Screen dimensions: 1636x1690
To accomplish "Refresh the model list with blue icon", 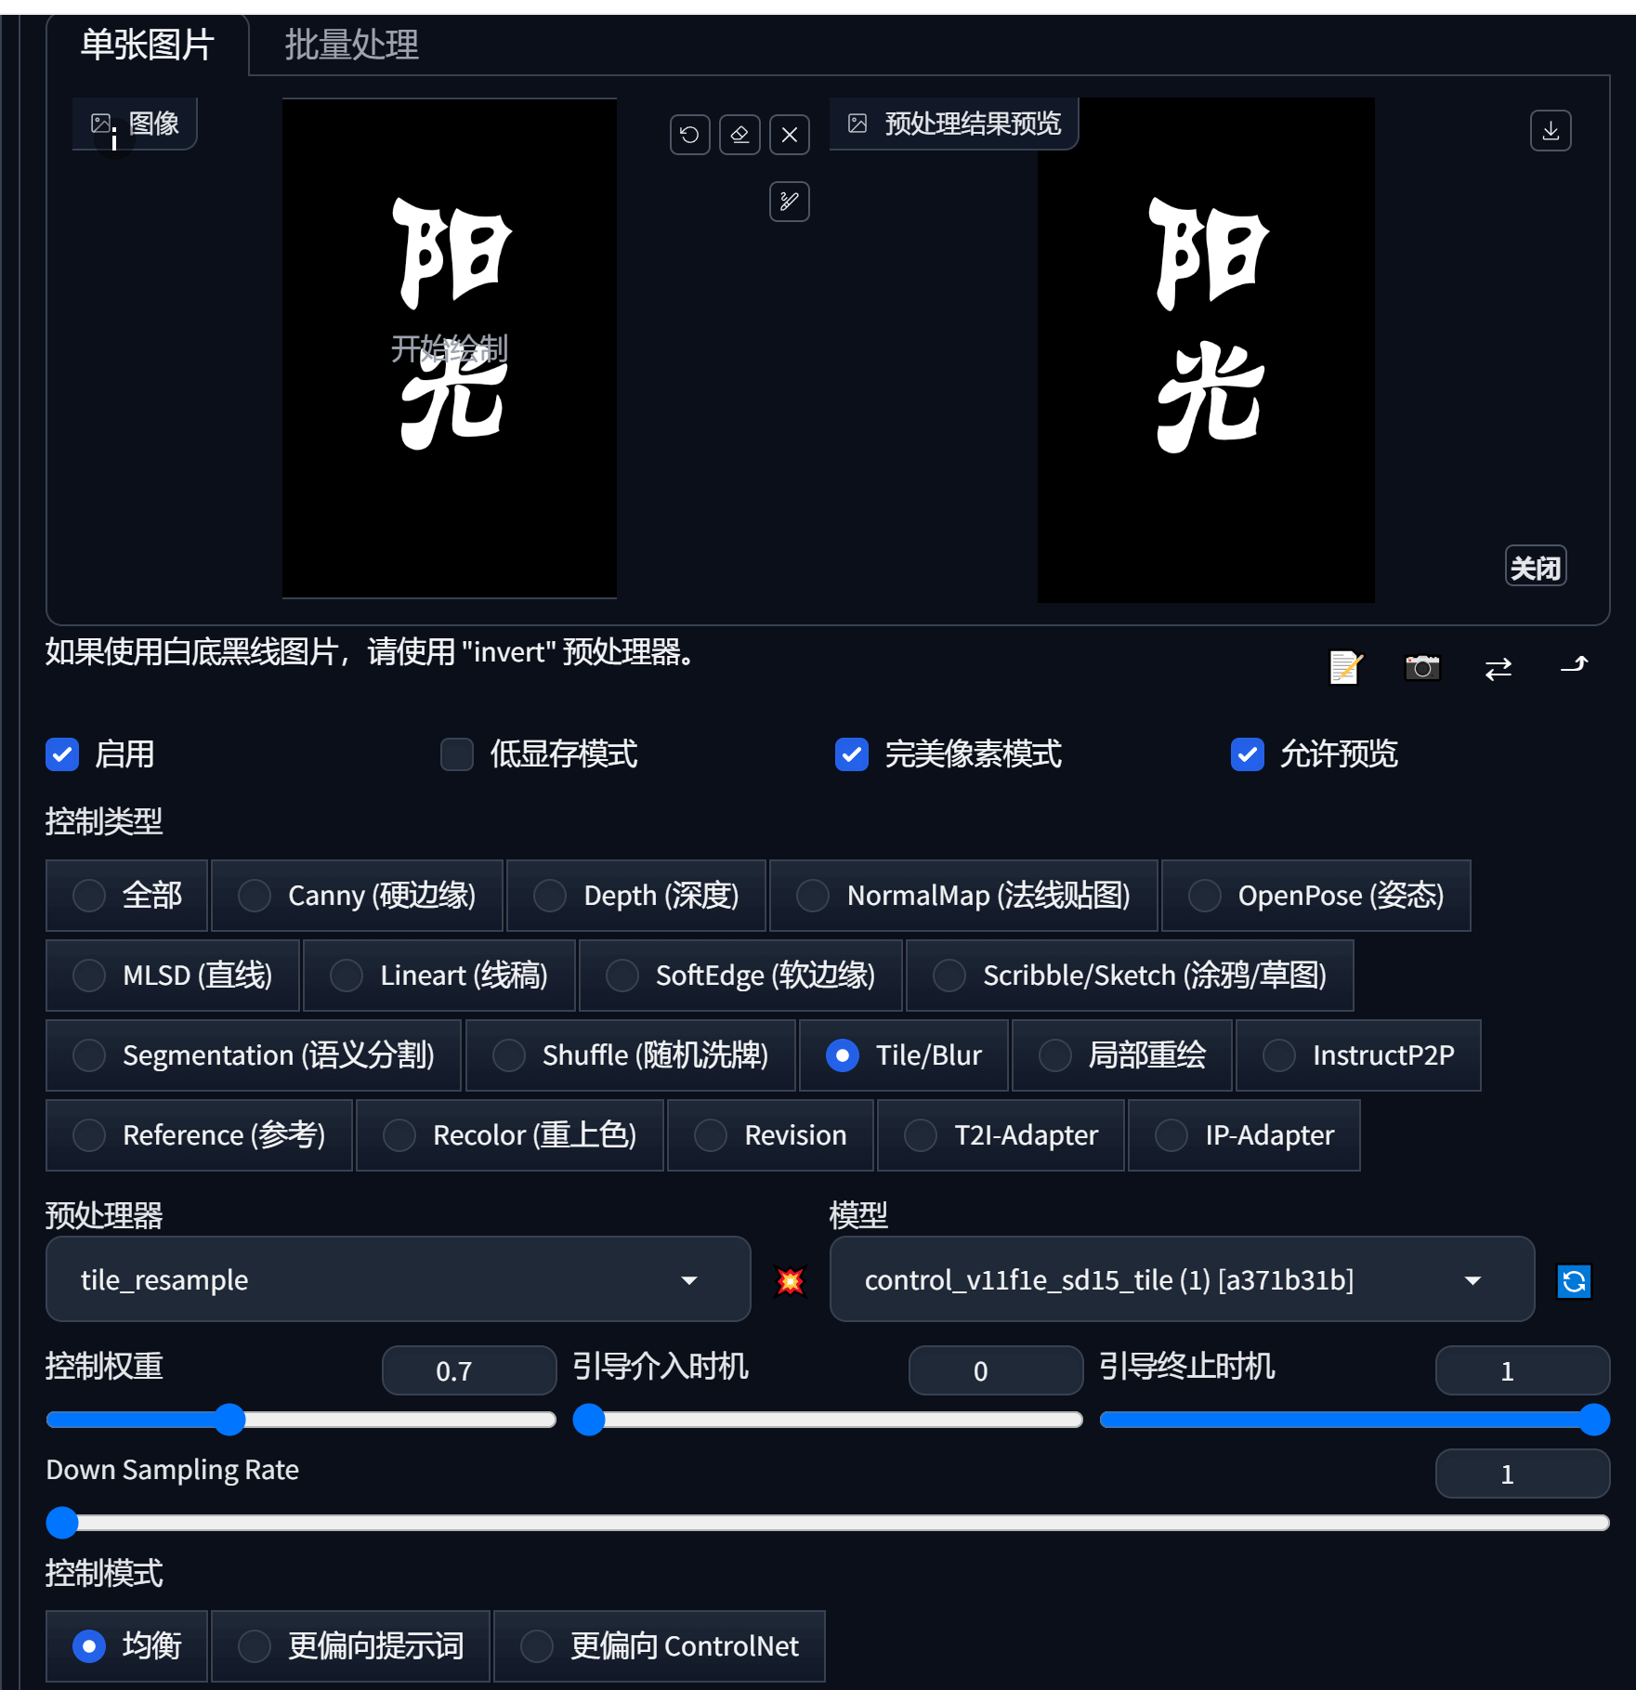I will pyautogui.click(x=1574, y=1281).
